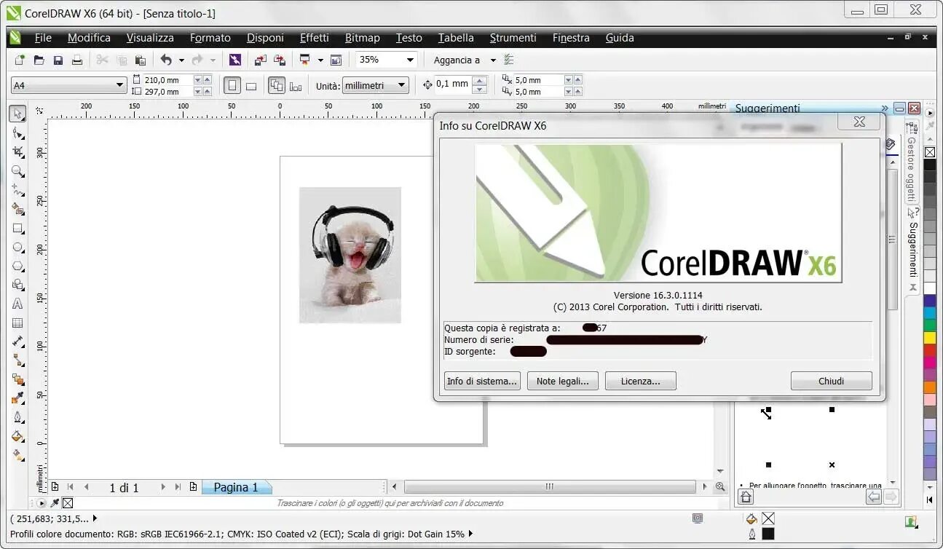Open the Bitmap menu
The height and width of the screenshot is (549, 943).
(363, 38)
